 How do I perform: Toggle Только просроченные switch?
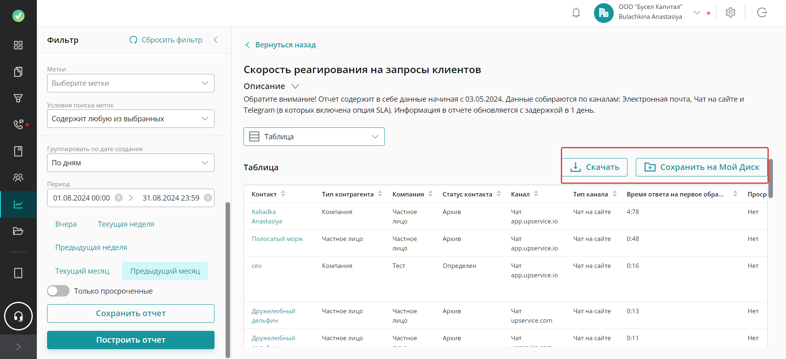tap(58, 291)
